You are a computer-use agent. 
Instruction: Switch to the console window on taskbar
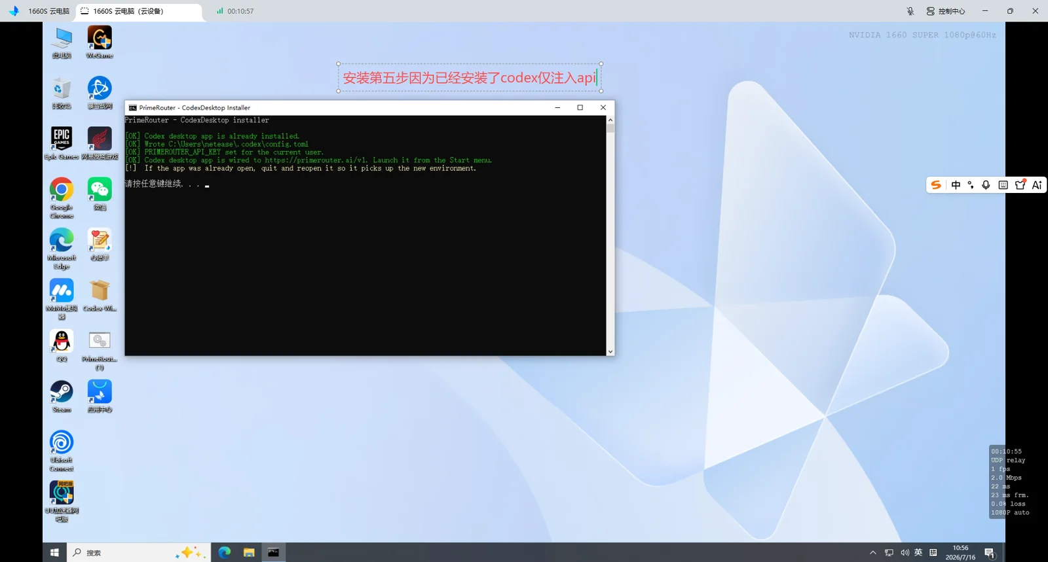click(x=274, y=553)
